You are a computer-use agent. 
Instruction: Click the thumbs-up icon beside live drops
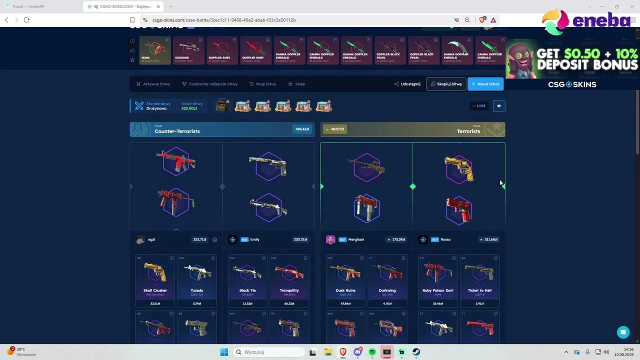[132, 50]
